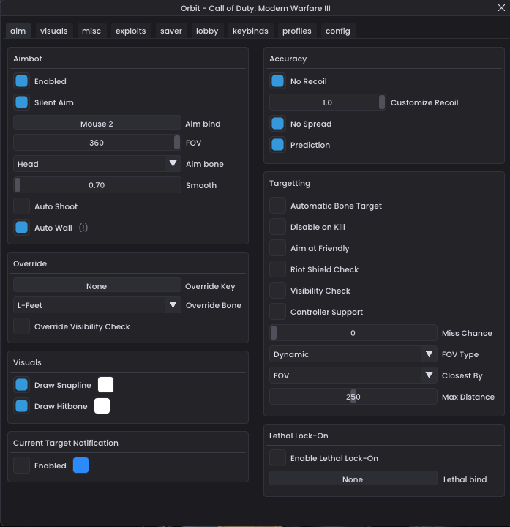Open the Override Bone dropdown showing L-Feet
This screenshot has width=510, height=527.
coord(97,304)
